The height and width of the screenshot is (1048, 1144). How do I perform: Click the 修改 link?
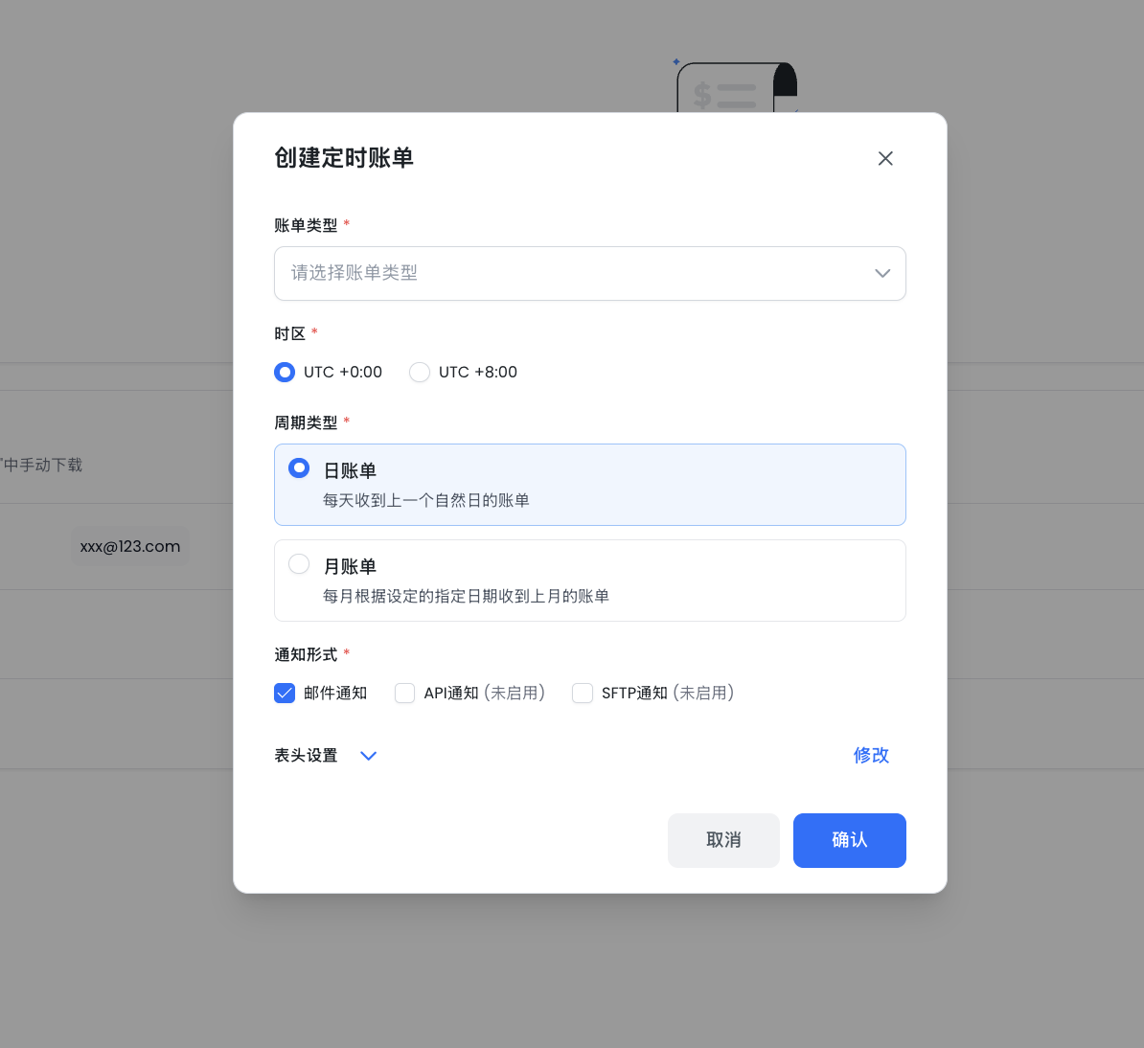[871, 756]
